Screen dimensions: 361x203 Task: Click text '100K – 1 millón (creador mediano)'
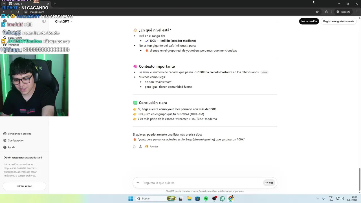coord(173,41)
